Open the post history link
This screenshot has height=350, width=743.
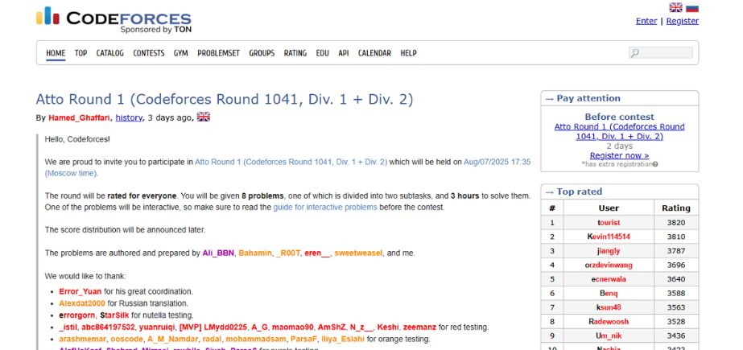(129, 118)
